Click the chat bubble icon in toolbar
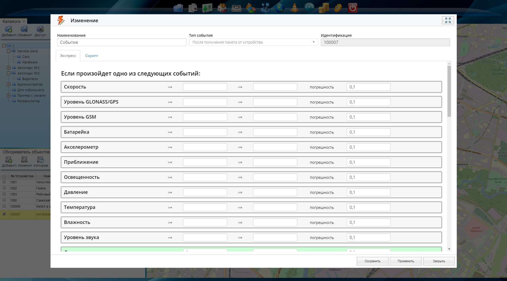This screenshot has width=507, height=281. point(309,8)
